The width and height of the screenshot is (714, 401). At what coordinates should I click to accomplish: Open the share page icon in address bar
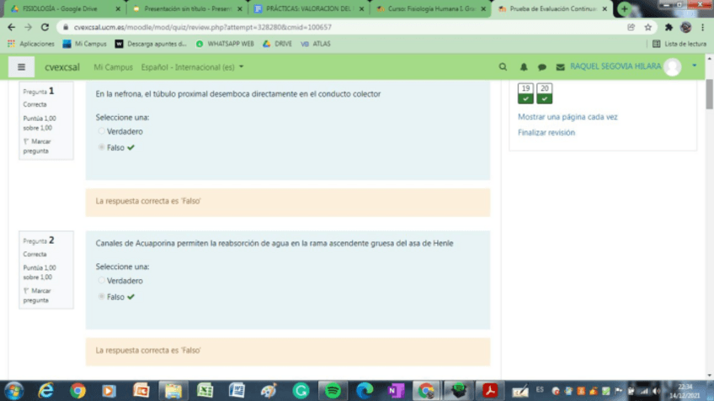(x=631, y=27)
